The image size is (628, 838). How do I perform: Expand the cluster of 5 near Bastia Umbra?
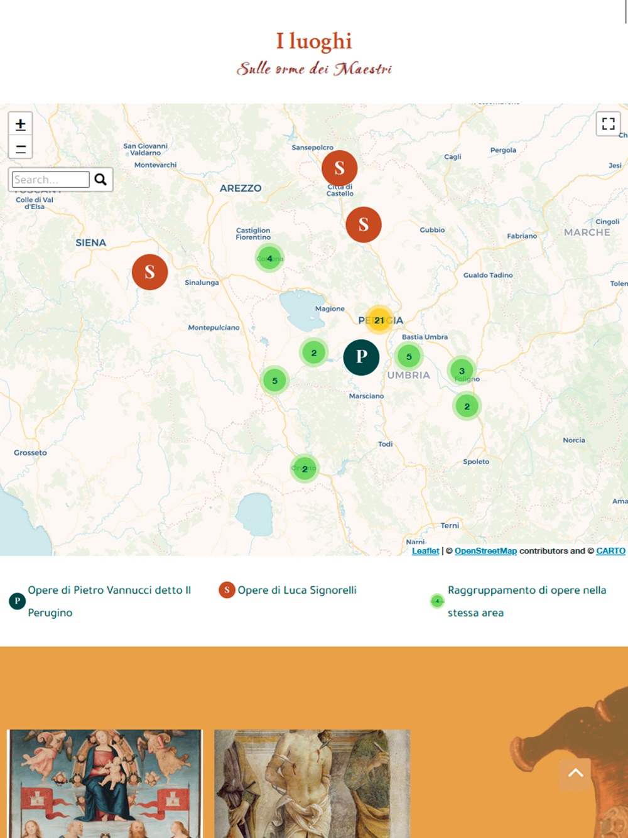409,357
